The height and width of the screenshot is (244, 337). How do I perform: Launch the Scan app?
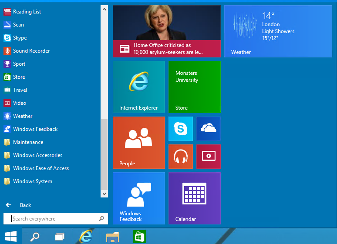(x=14, y=25)
